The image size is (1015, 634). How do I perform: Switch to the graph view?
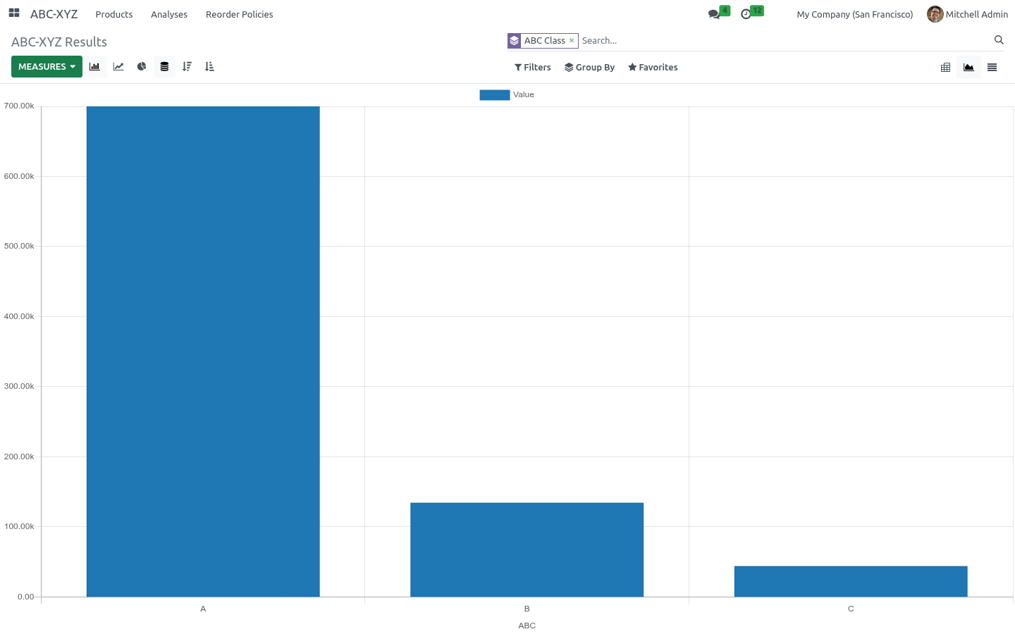tap(969, 68)
